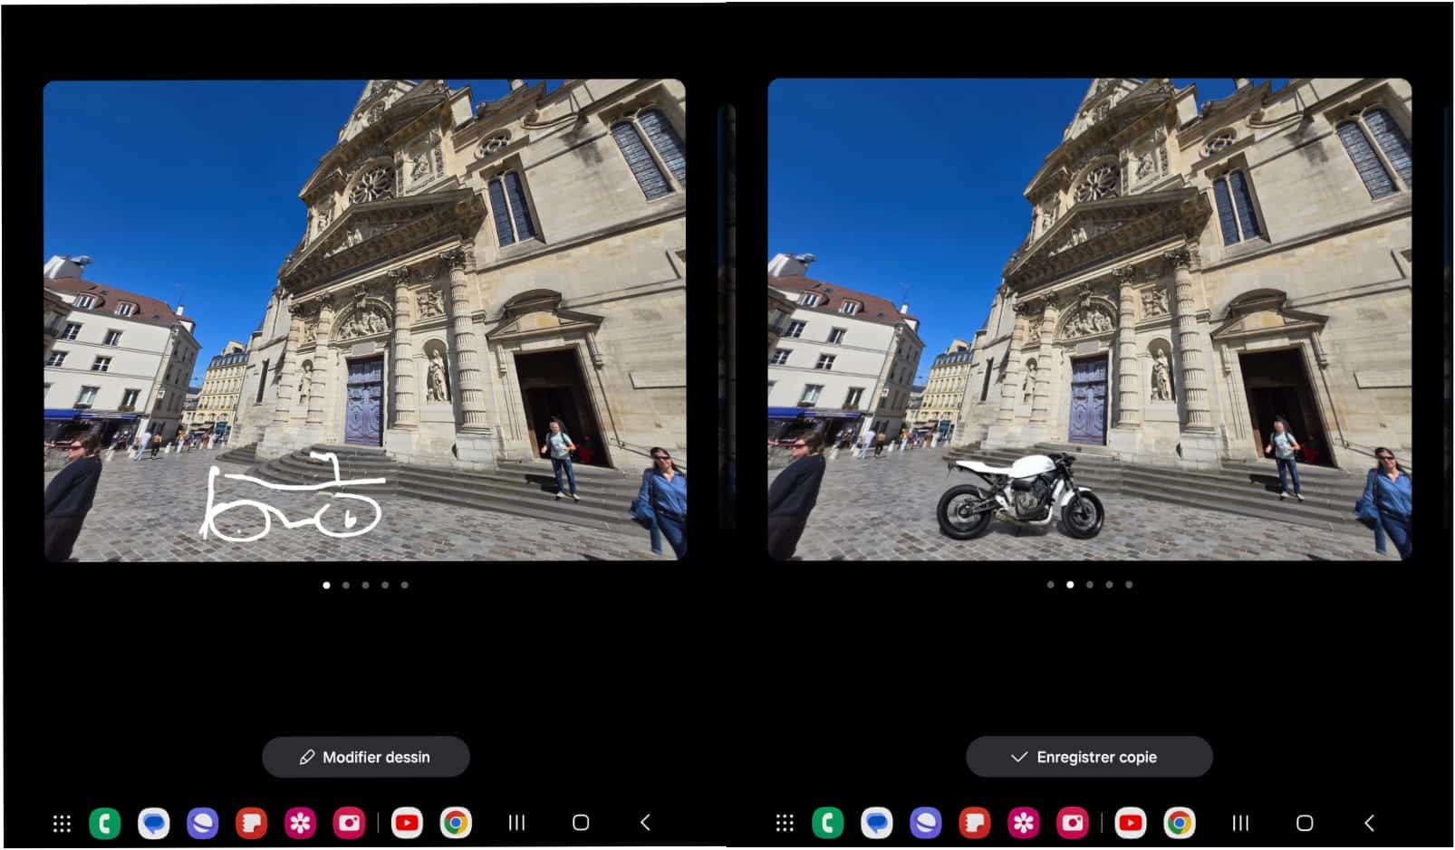Open green Phone app on left taskbar
The height and width of the screenshot is (850, 1455).
click(105, 823)
